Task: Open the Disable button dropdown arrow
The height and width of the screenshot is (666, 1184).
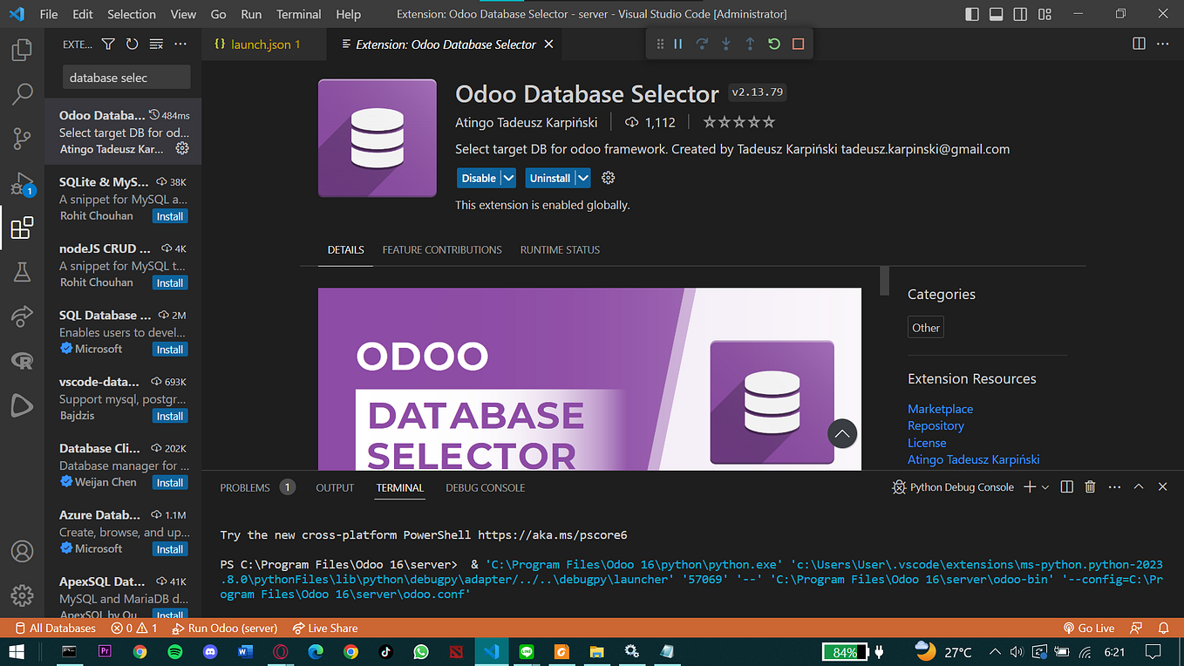Action: pyautogui.click(x=507, y=178)
